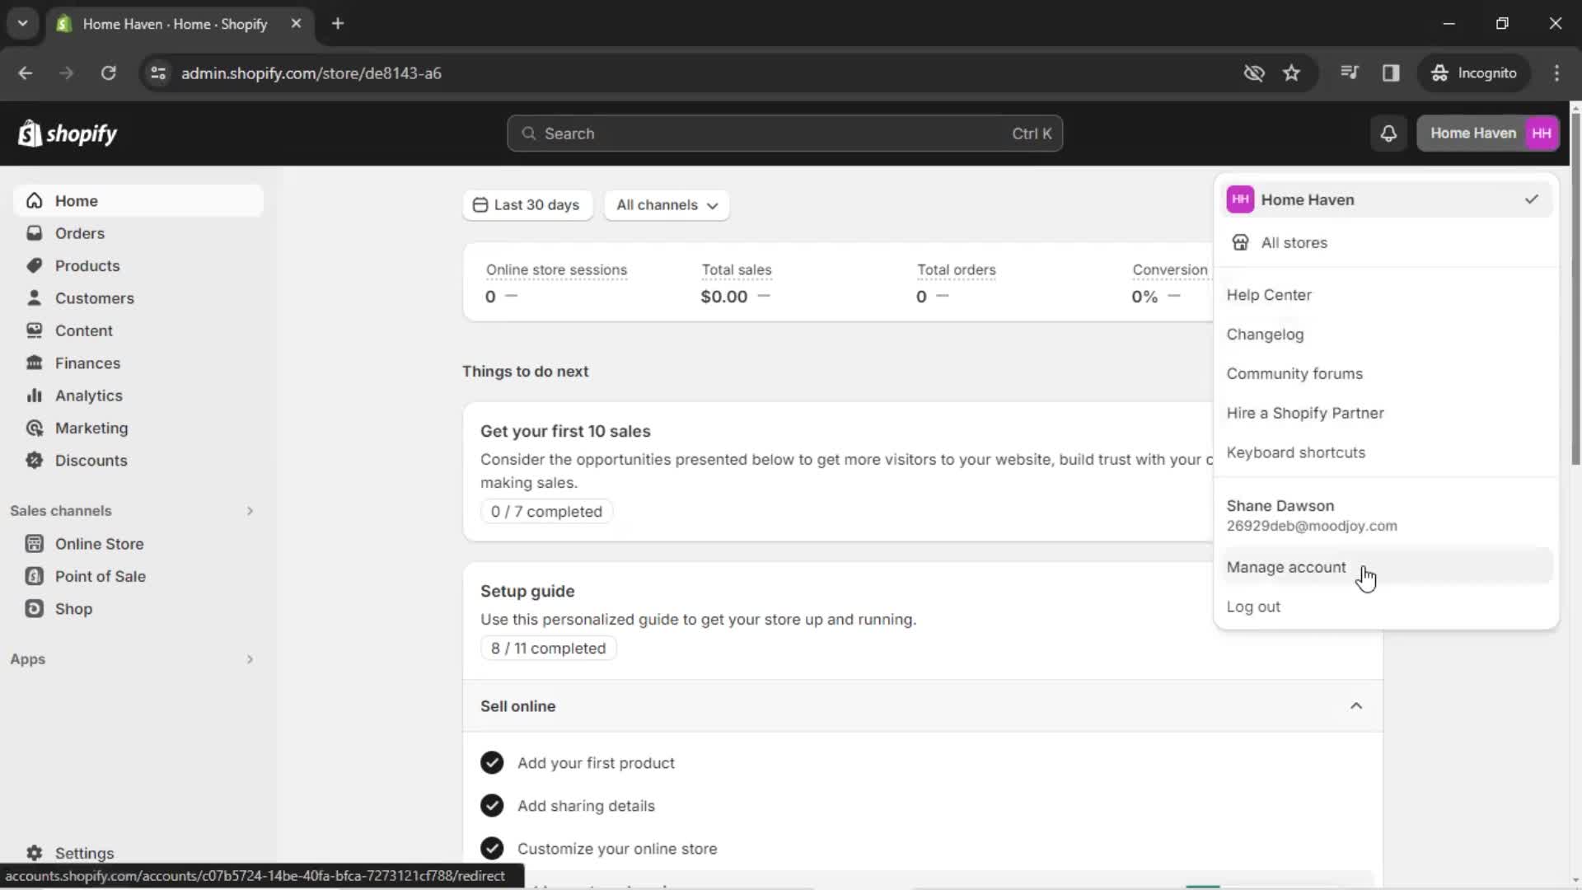Select the Last 30 days dropdown

pos(527,204)
